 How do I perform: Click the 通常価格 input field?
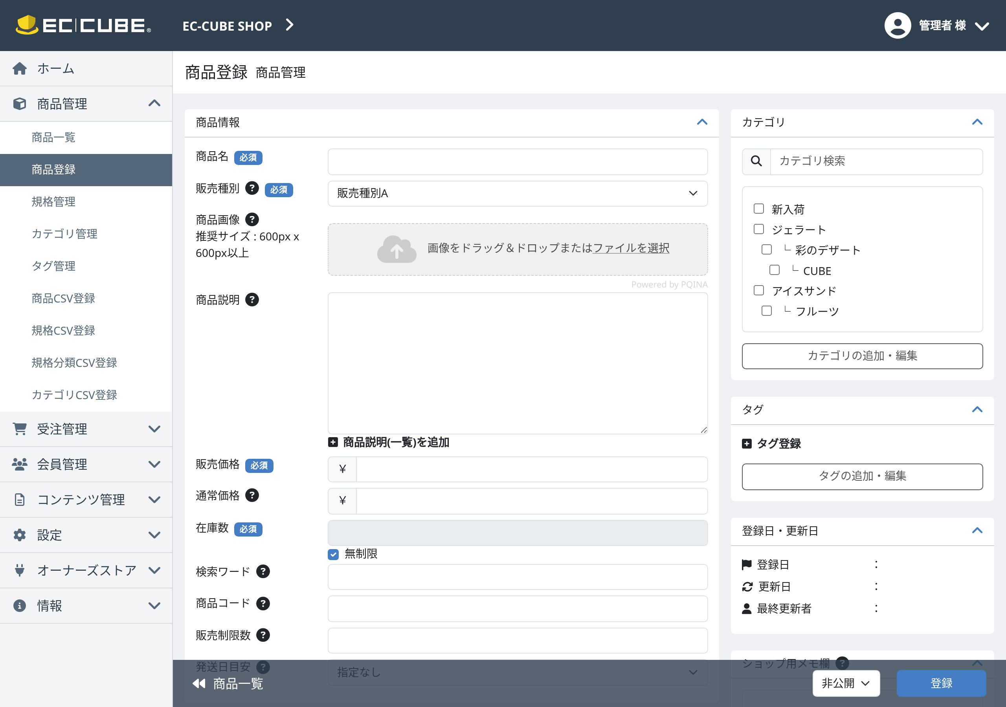click(531, 501)
